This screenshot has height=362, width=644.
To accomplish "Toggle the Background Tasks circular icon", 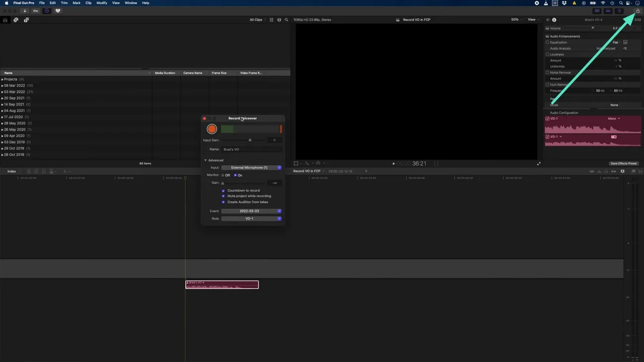I will tap(47, 11).
